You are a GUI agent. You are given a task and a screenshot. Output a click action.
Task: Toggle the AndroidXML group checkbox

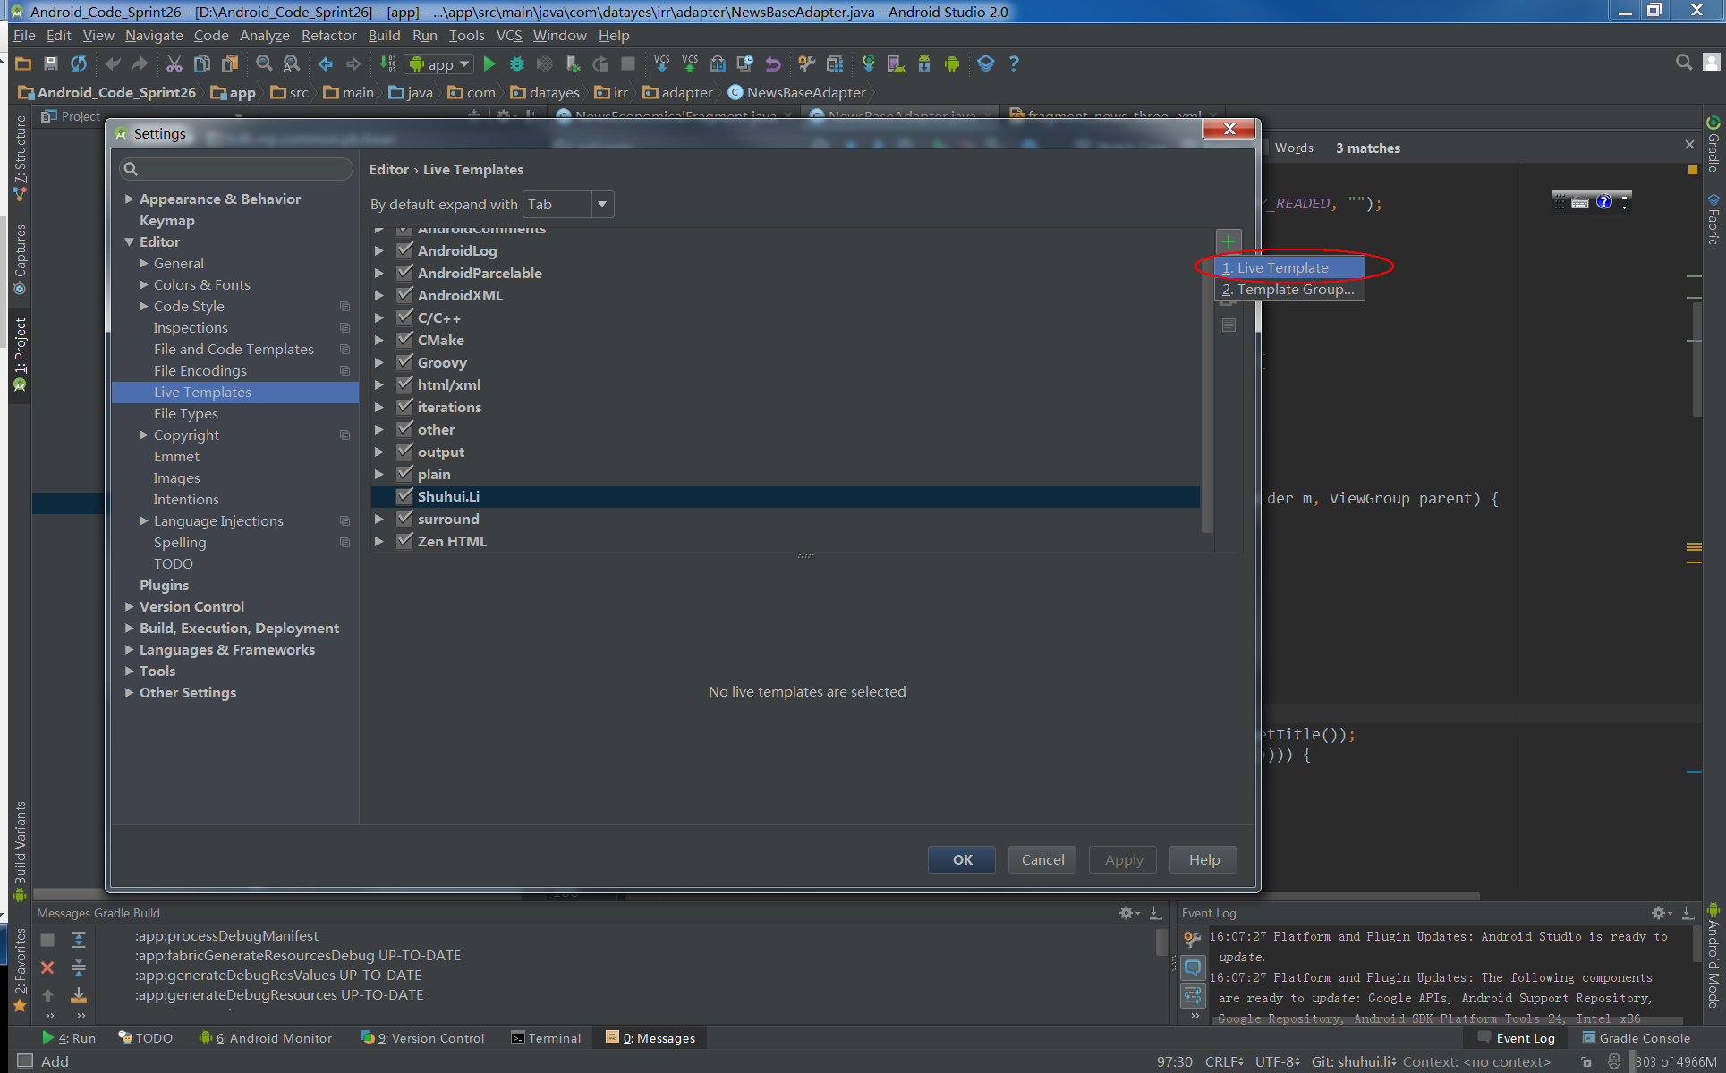click(405, 295)
